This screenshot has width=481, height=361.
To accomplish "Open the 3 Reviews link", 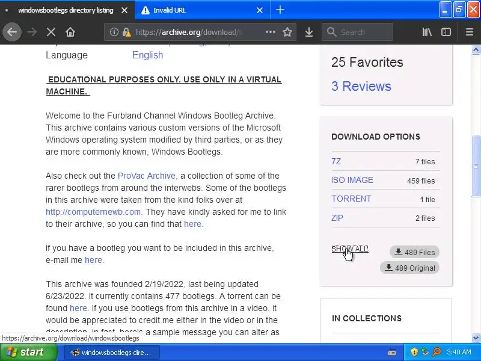I will 361,86.
